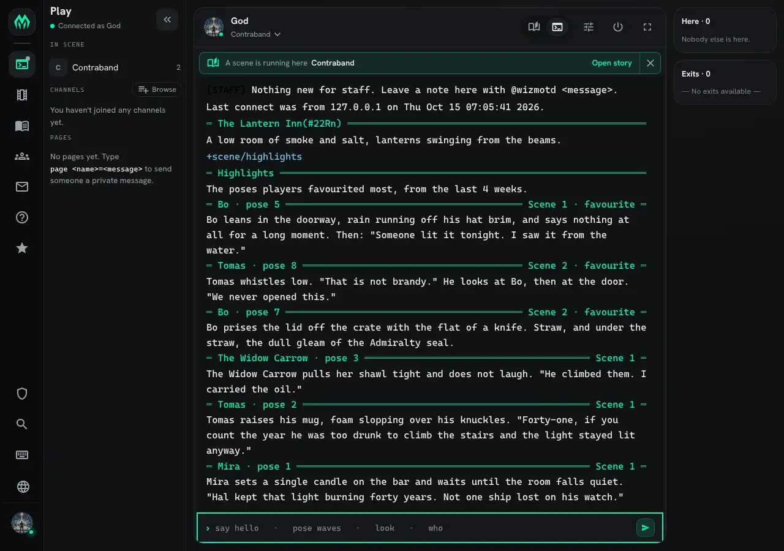
Task: Switch to story reading view in header
Action: pyautogui.click(x=534, y=27)
